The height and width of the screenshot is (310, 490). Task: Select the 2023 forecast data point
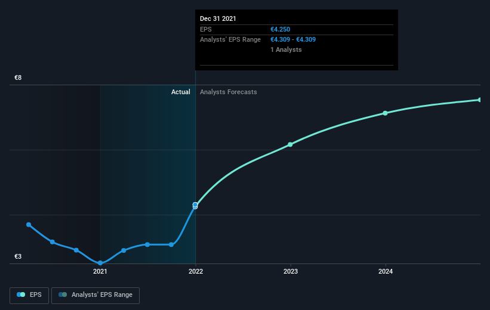290,144
